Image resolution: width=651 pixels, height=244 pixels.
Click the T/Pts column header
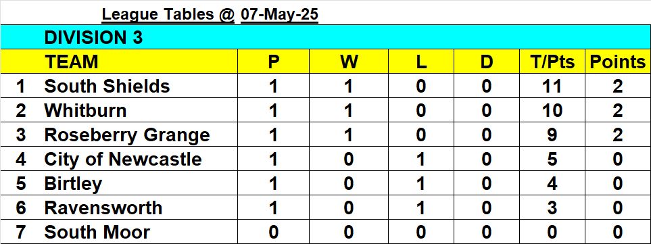[552, 62]
